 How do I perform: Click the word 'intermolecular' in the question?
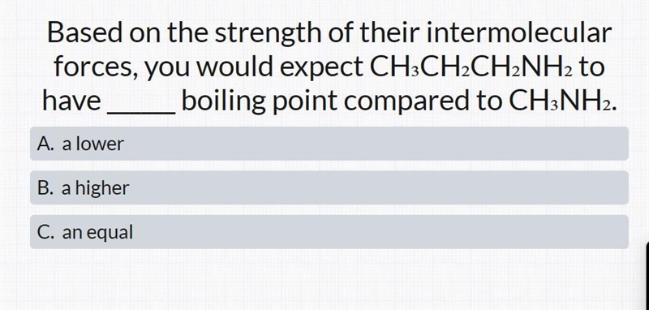tap(519, 33)
